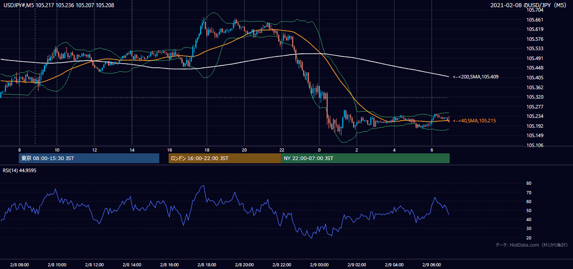Image resolution: width=573 pixels, height=269 pixels.
Task: Click price level 105.533 on the axis
Action: click(535, 48)
